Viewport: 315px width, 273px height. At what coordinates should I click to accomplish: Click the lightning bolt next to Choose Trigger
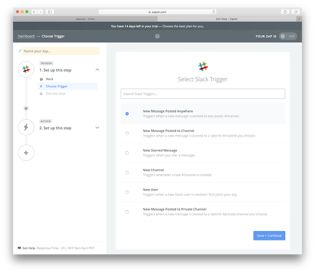[x=41, y=86]
